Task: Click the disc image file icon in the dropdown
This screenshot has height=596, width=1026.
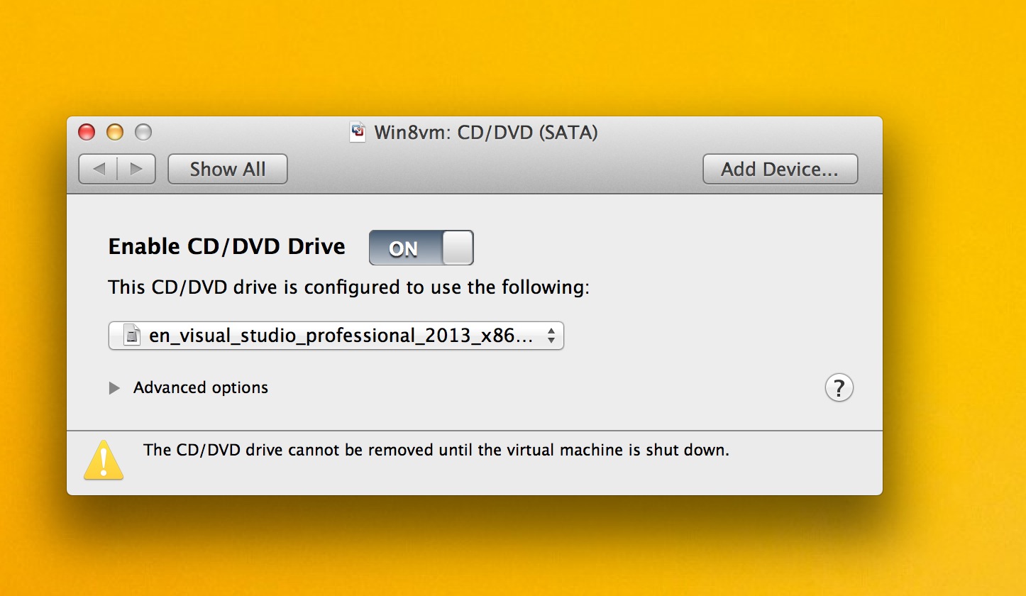Action: (132, 336)
